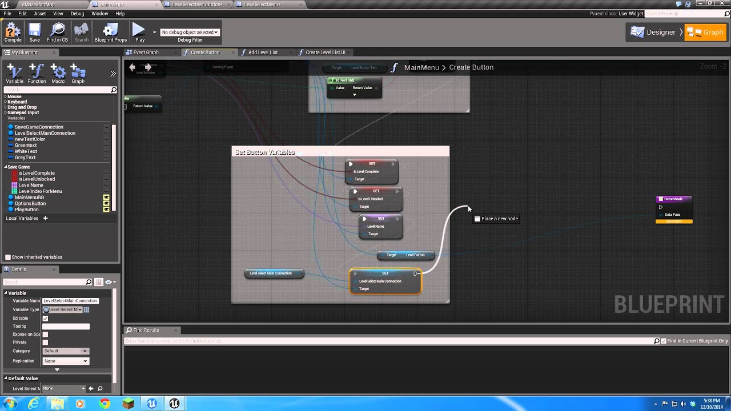Click the MainMenu breadcrumb link
The width and height of the screenshot is (731, 411).
point(421,67)
